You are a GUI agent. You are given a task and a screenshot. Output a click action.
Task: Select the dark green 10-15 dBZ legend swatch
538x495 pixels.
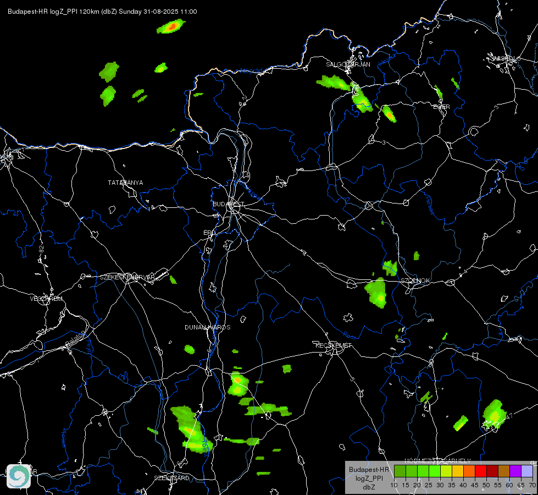400,471
